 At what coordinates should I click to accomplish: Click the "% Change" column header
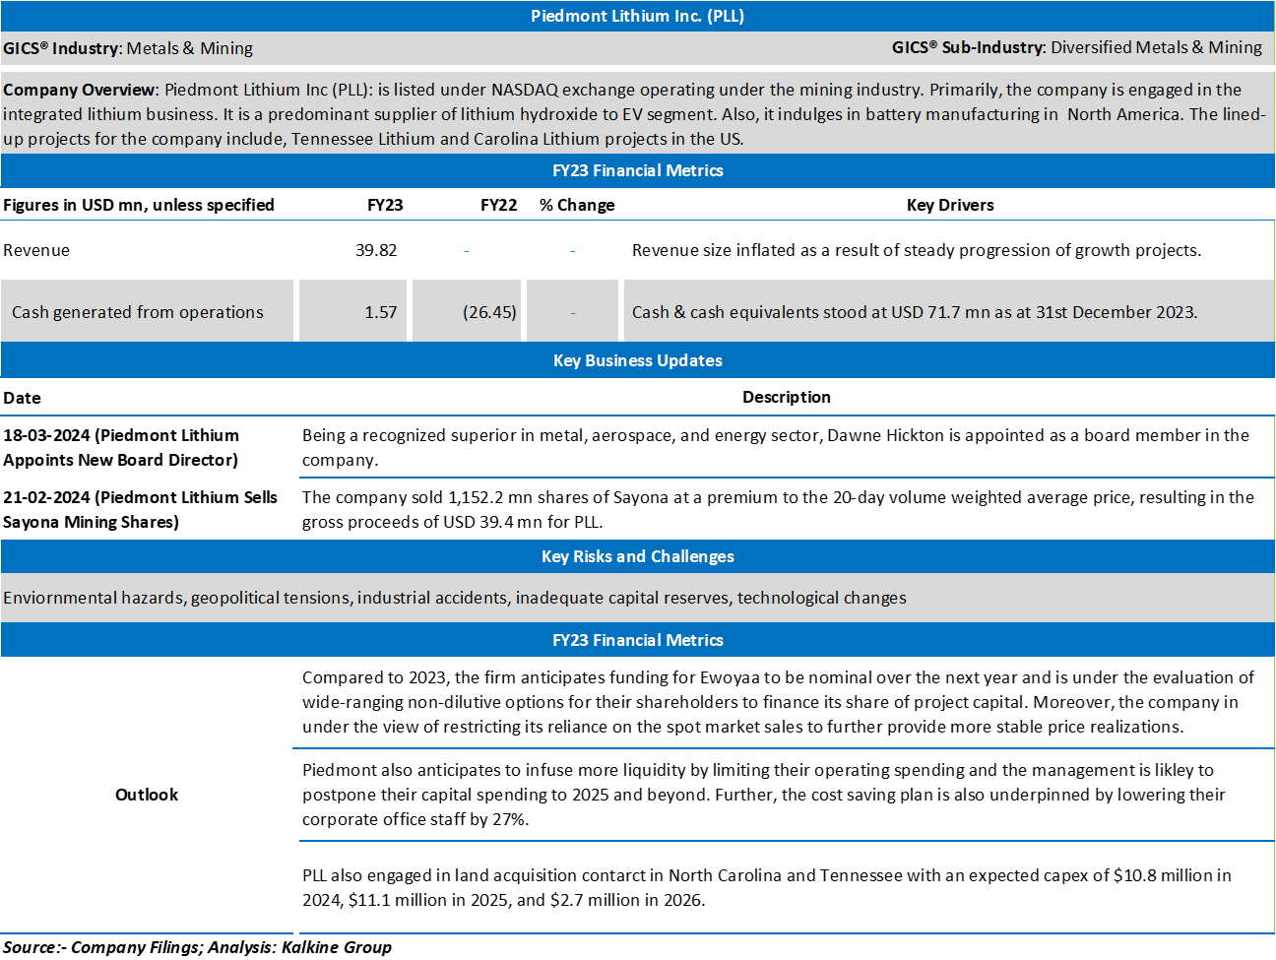point(577,205)
